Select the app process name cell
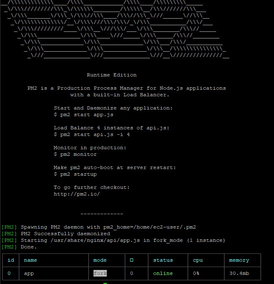The width and height of the screenshot is (274, 284). (x=29, y=273)
